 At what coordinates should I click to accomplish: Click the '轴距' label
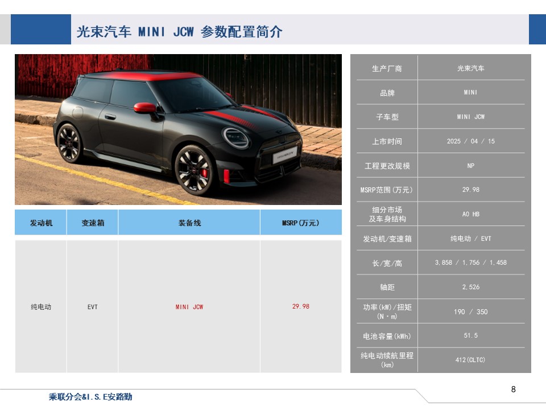click(387, 287)
